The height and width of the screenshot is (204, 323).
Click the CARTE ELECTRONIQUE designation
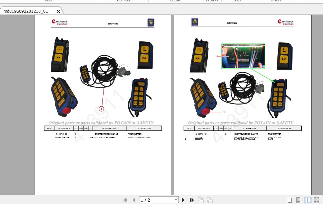[x=245, y=139]
